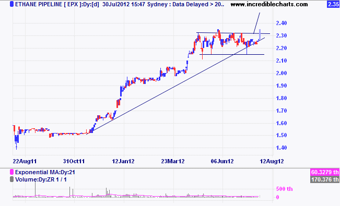This screenshot has height=206, width=340.
Task: Click the magenta Exponential MA legend marker
Action: click(12, 172)
